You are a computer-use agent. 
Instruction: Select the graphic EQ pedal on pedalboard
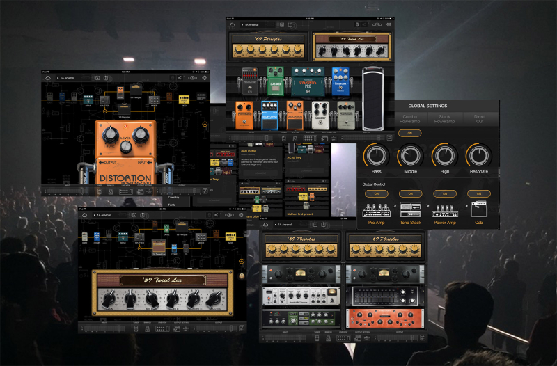(x=250, y=81)
